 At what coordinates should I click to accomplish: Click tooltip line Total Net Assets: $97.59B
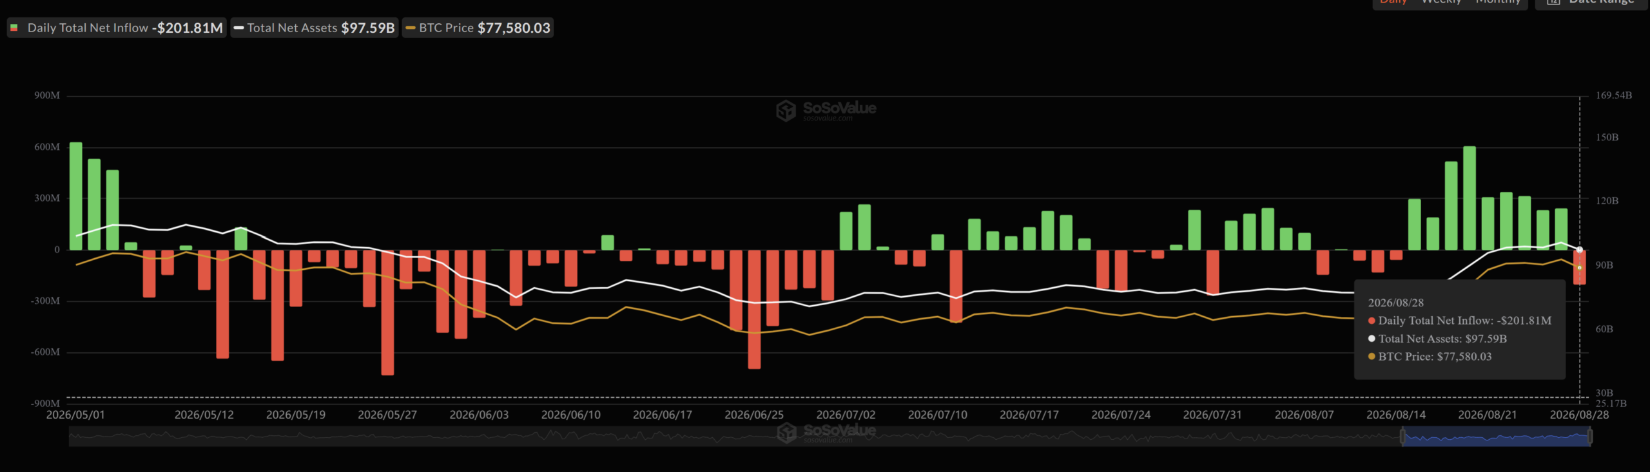tap(1437, 339)
